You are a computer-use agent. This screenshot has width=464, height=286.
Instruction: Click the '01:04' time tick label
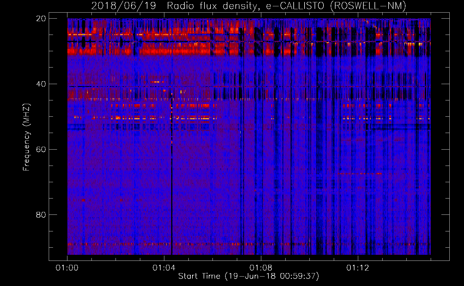pos(164,268)
